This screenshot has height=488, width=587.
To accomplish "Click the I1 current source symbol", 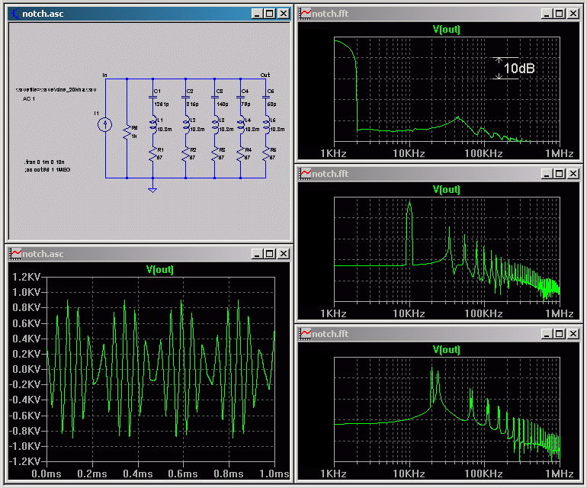I will pos(106,124).
